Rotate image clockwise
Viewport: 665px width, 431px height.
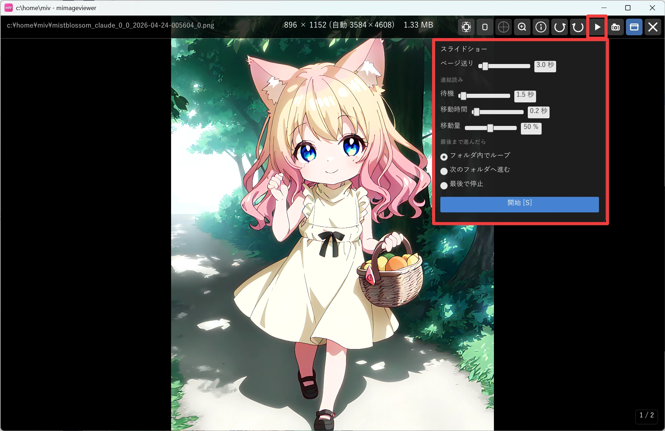click(x=578, y=27)
